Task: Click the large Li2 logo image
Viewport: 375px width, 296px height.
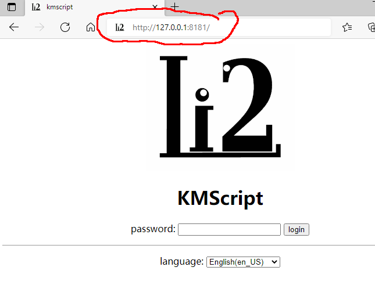Action: (220, 106)
